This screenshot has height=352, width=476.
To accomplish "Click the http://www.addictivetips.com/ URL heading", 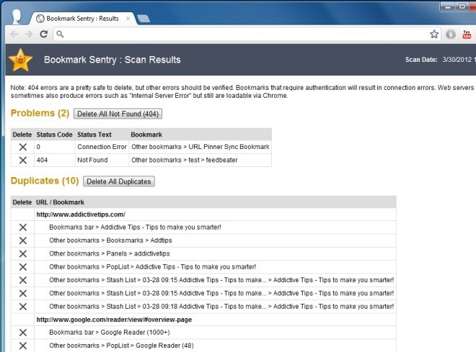I will click(x=81, y=215).
